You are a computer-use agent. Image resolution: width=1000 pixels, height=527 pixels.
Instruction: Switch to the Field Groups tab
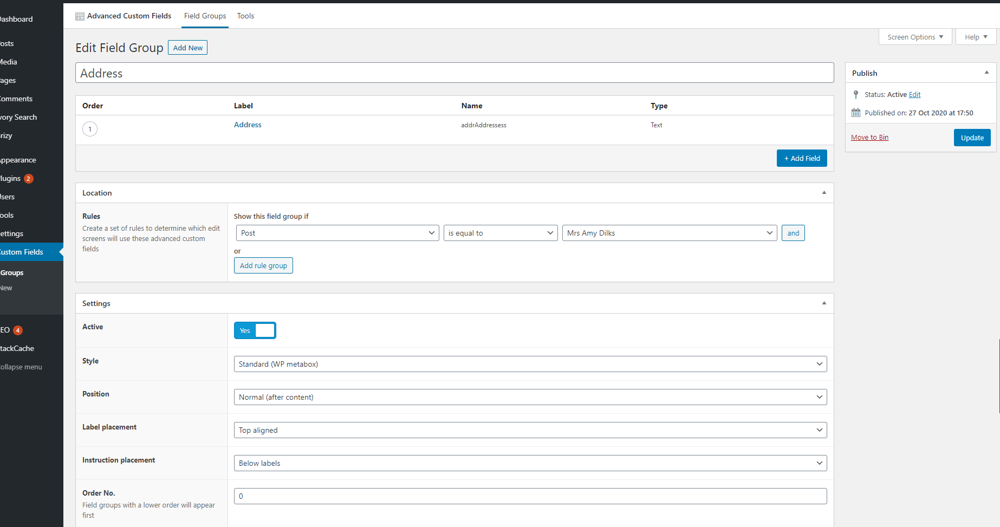pos(205,16)
